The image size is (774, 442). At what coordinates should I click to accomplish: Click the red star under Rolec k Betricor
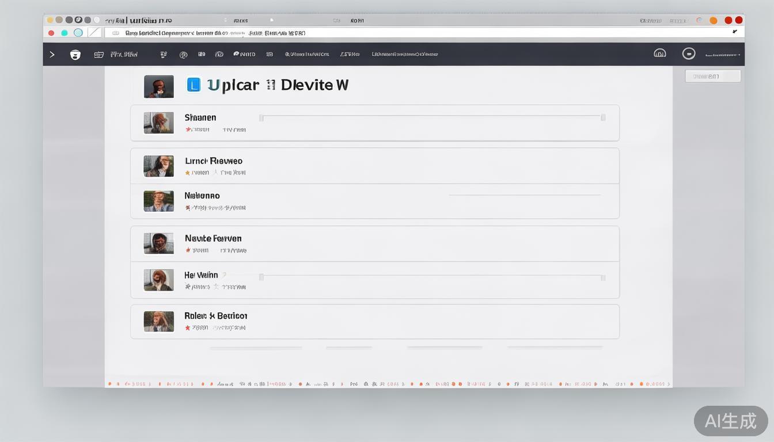point(188,327)
